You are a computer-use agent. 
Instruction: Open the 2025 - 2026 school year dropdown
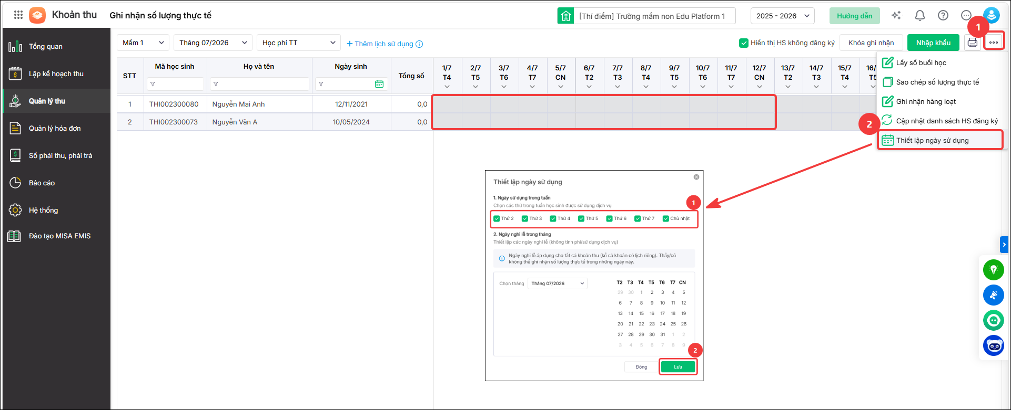(783, 16)
